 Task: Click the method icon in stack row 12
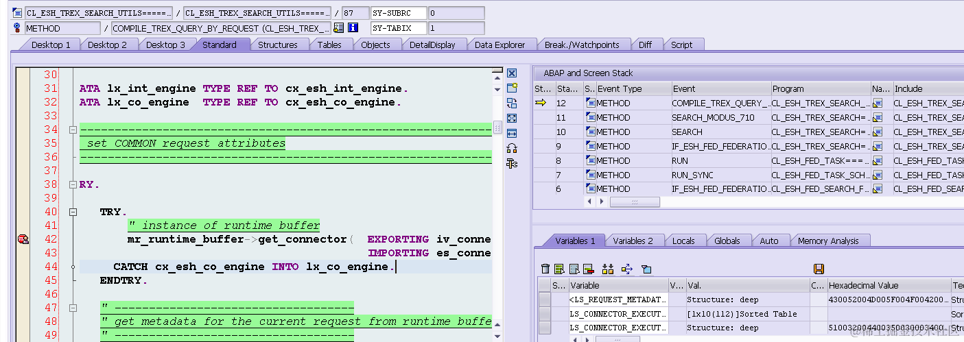point(590,103)
